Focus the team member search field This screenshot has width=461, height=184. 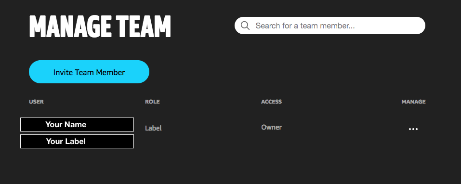[330, 26]
